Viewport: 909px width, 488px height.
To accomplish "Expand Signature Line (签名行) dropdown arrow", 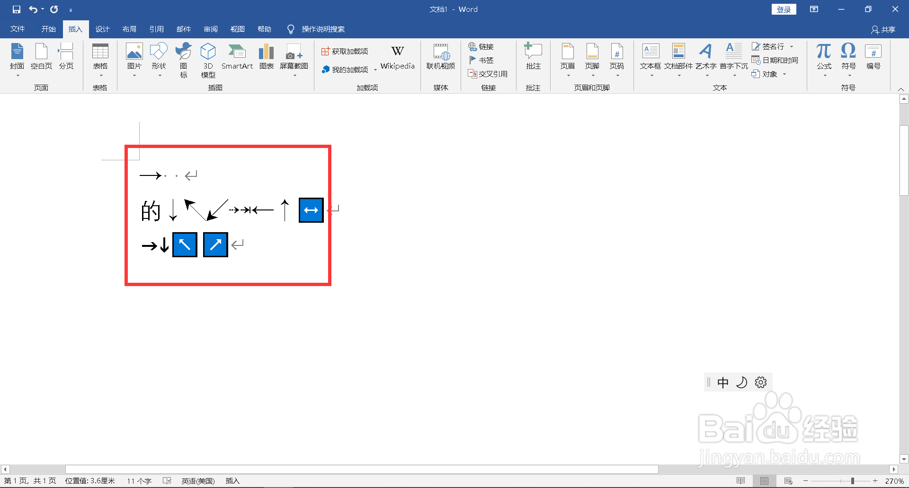I will tap(792, 47).
